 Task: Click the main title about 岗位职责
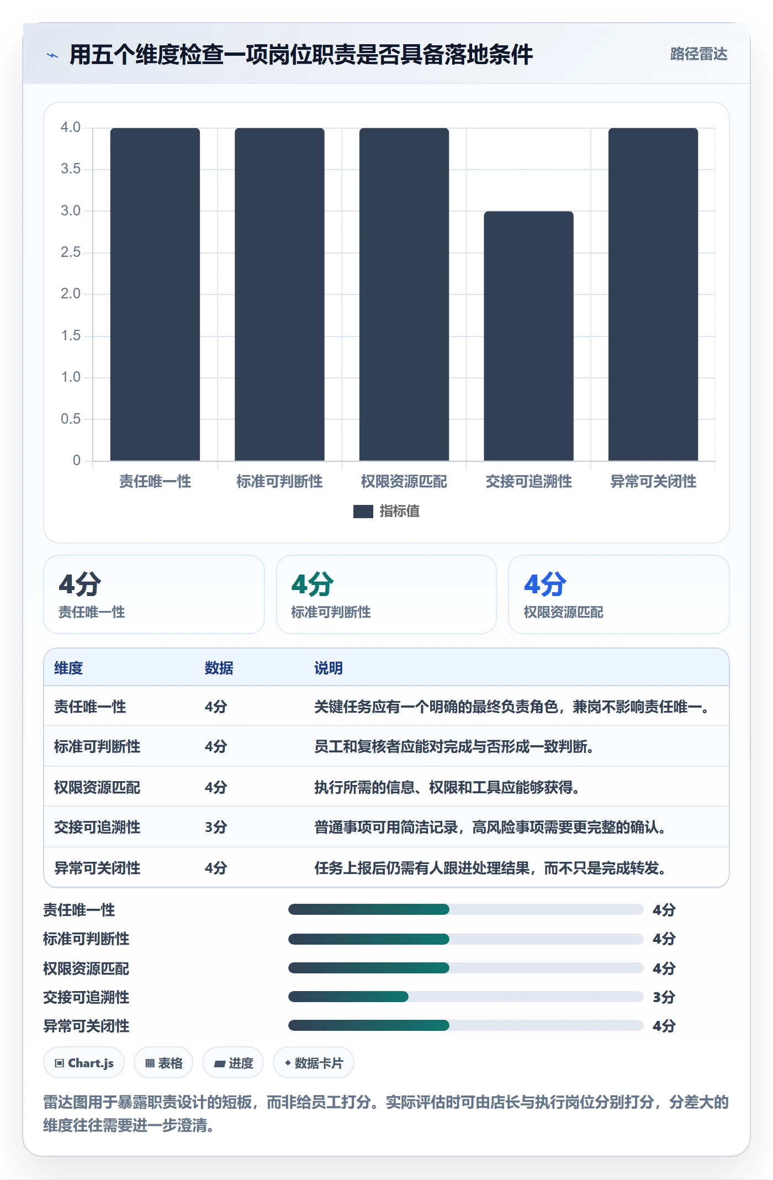pos(301,55)
